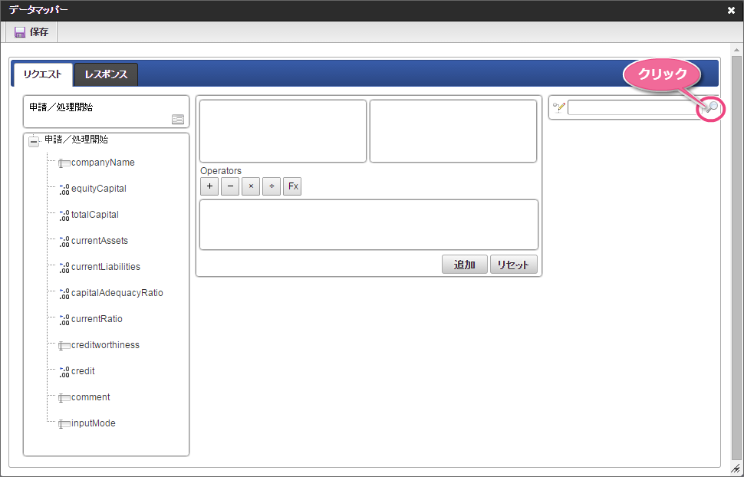744x477 pixels.
Task: Select the currentLiabilities tree item
Action: [x=106, y=267]
